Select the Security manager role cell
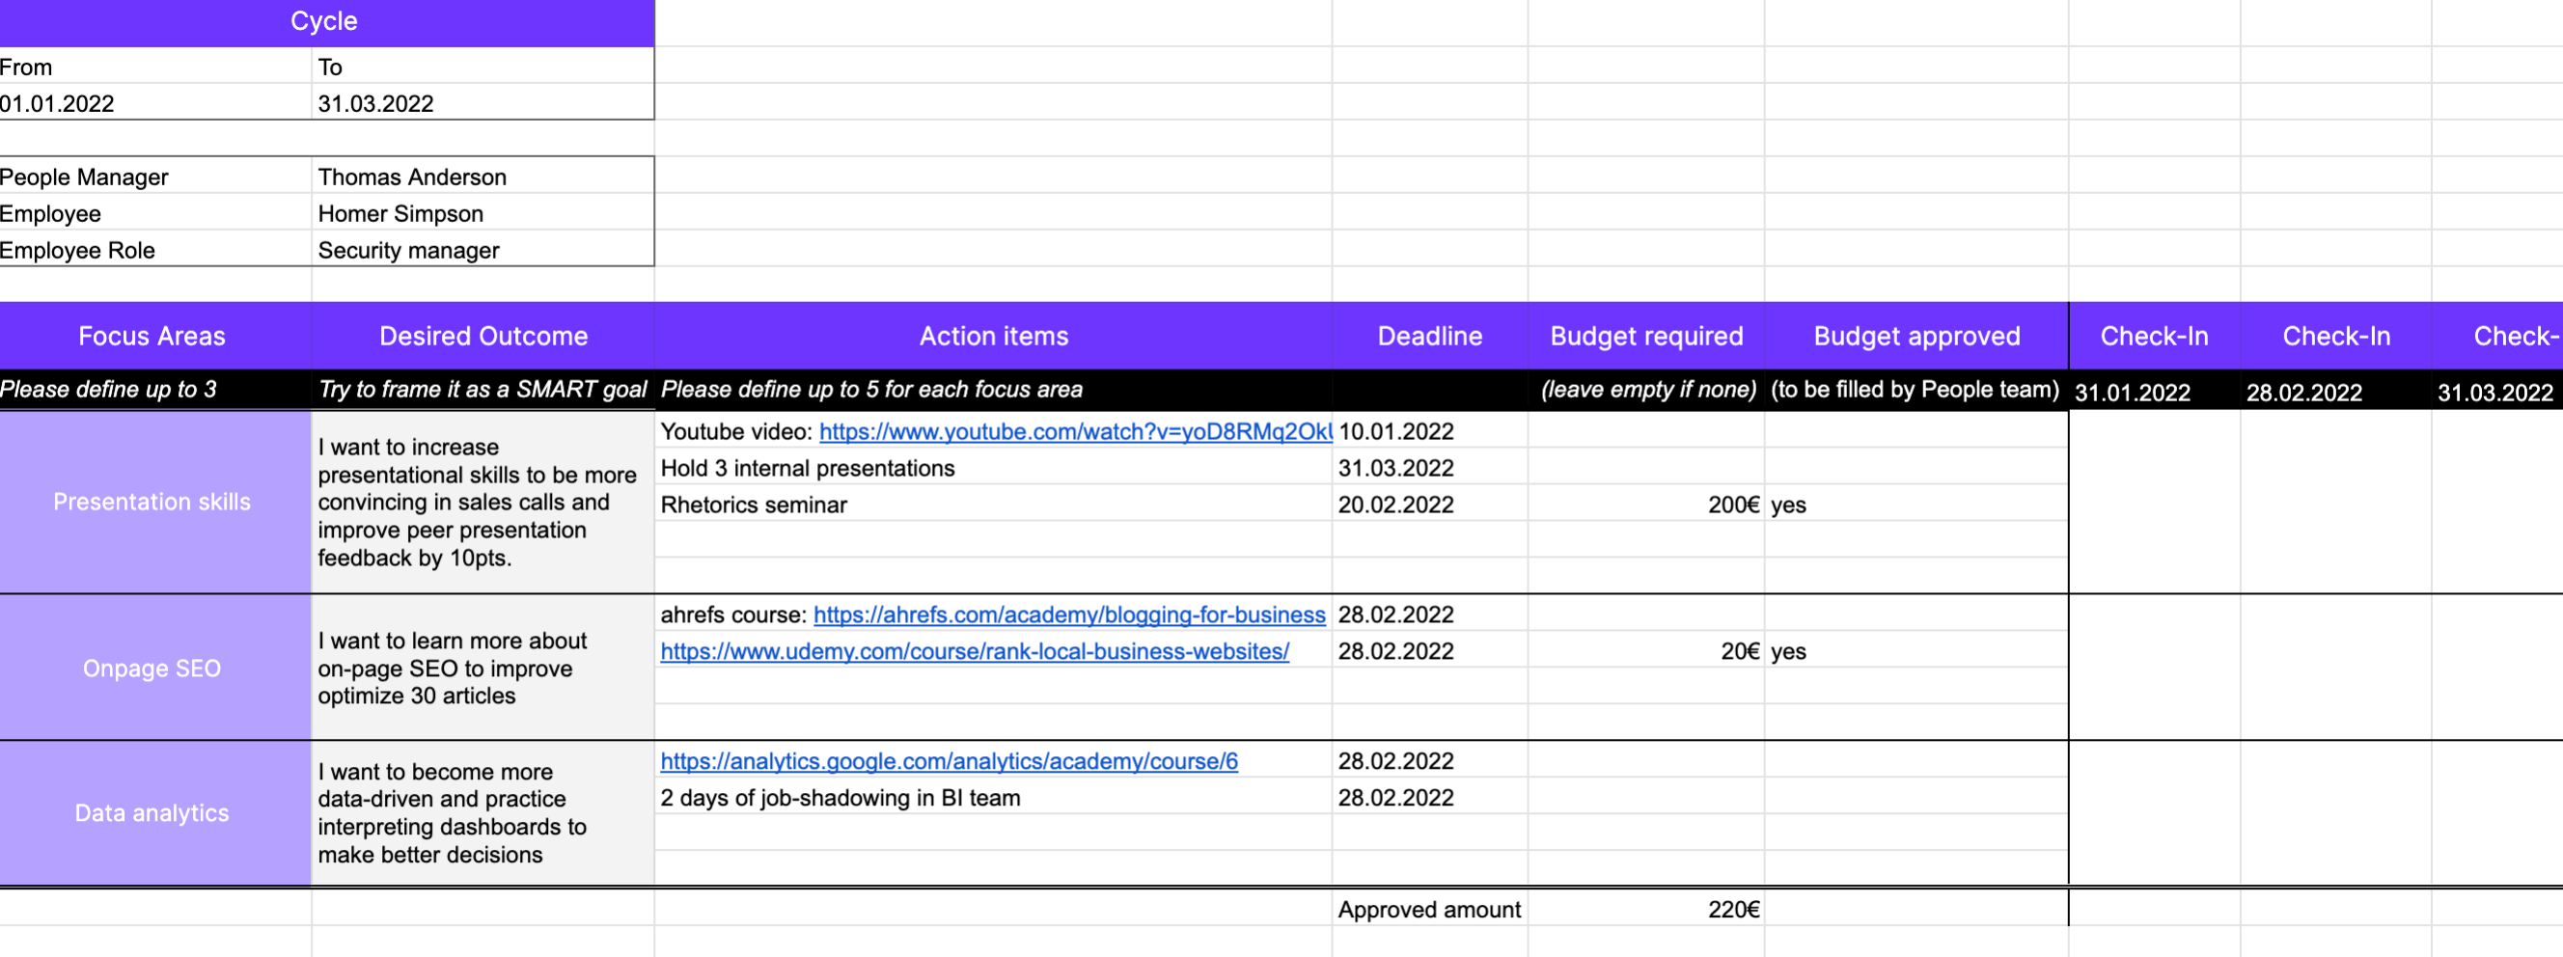Image resolution: width=2563 pixels, height=957 pixels. (408, 250)
